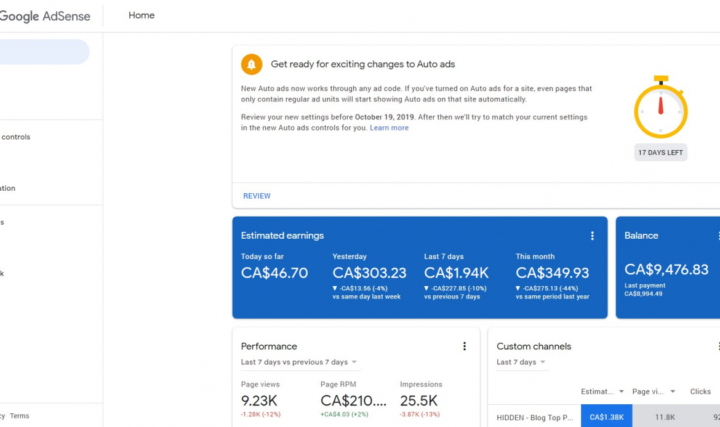Open Estimated earnings three-dot menu
The width and height of the screenshot is (720, 427).
pos(593,236)
